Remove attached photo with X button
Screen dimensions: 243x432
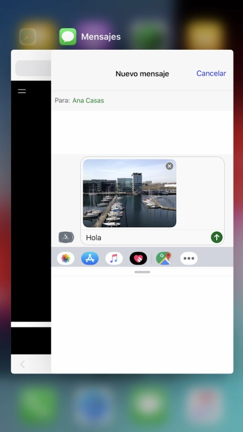[x=169, y=166]
